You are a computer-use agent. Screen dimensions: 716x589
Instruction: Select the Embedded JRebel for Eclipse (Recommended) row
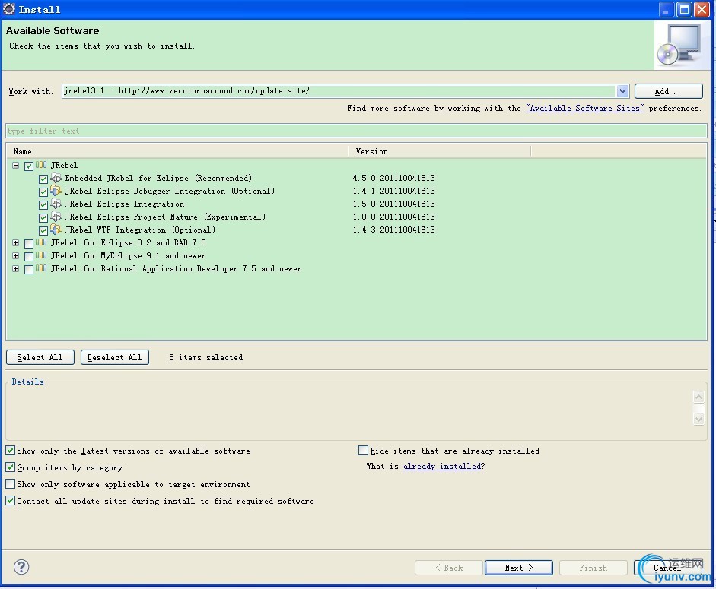[158, 178]
